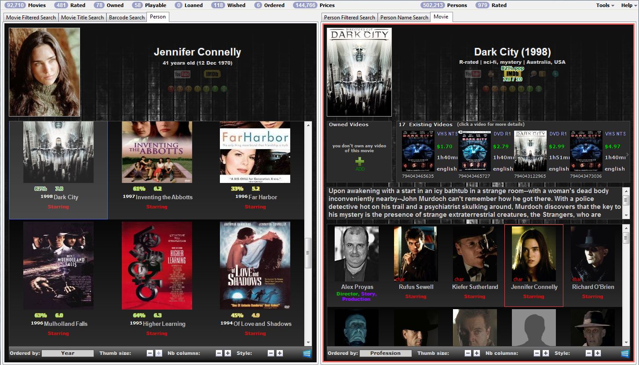Open the Rufus Sewell cast photo
Viewport: 639px width, 365px height.
[x=416, y=254]
